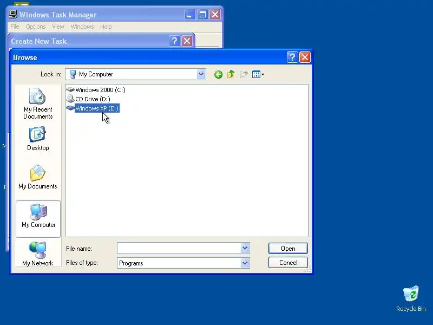
Task: Open the View Menu icon dropdown
Action: point(258,74)
